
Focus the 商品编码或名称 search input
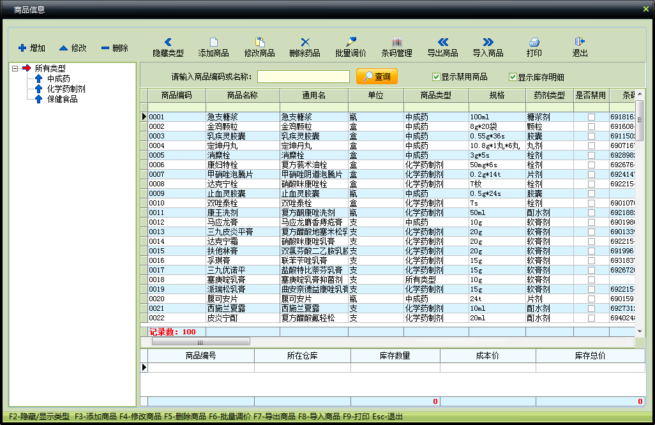click(x=303, y=77)
